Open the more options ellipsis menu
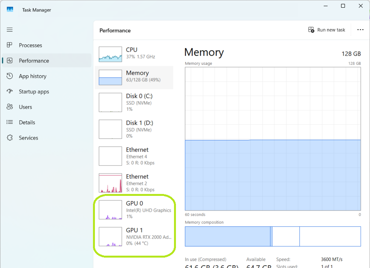This screenshot has width=370, height=268. (360, 30)
